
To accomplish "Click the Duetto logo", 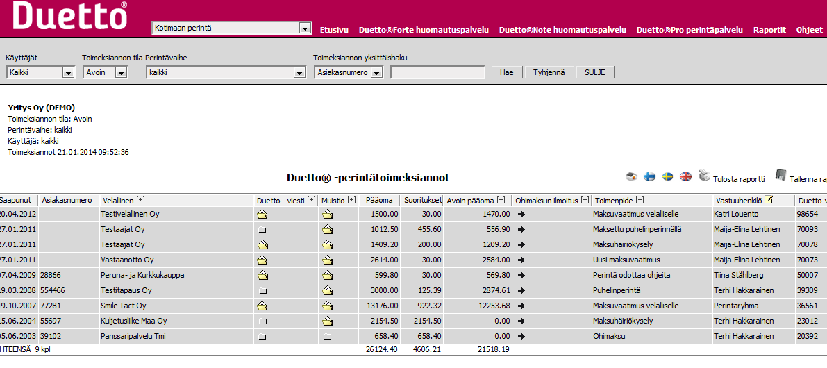I will click(x=69, y=16).
